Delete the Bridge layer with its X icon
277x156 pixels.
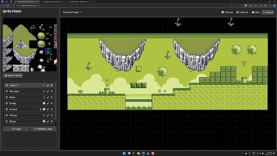click(x=52, y=103)
